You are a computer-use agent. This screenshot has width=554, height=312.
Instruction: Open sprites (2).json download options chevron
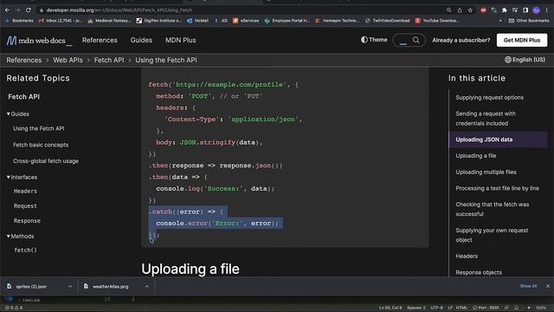[x=70, y=286]
